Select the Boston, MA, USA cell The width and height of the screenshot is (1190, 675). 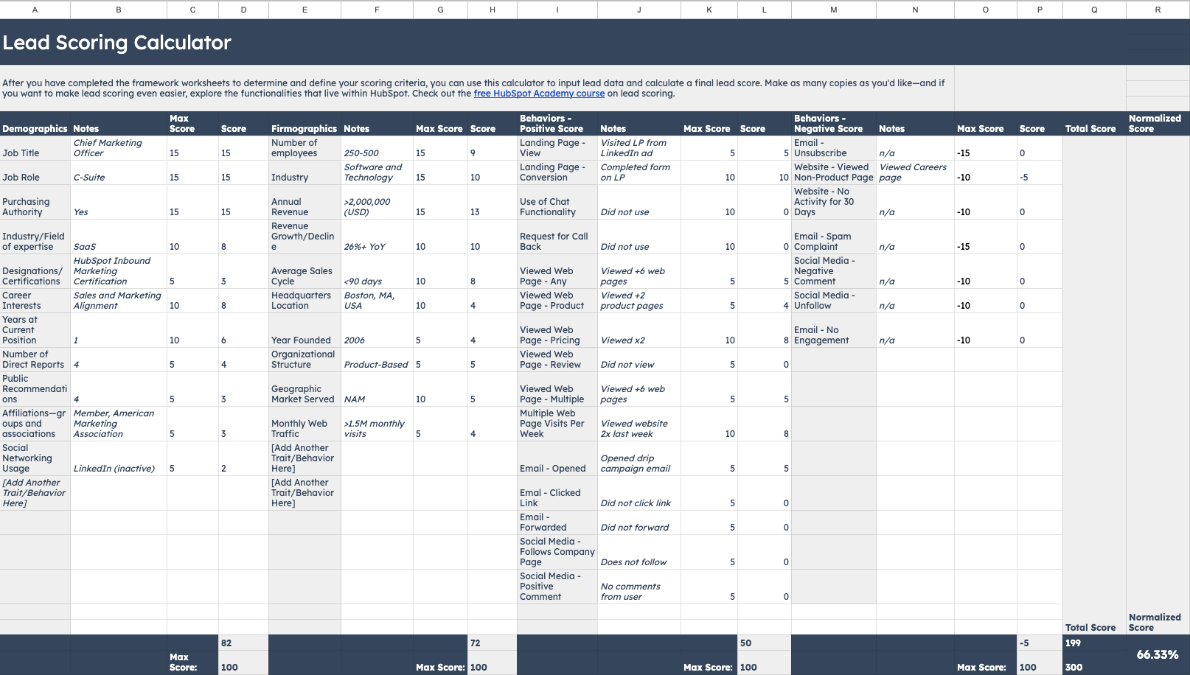pos(372,300)
